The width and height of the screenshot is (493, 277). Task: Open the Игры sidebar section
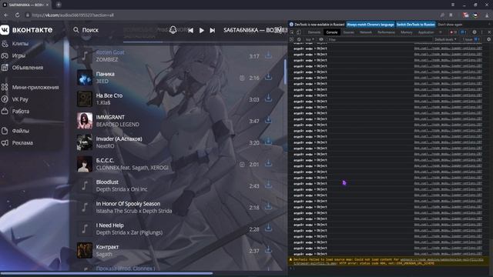(x=14, y=55)
